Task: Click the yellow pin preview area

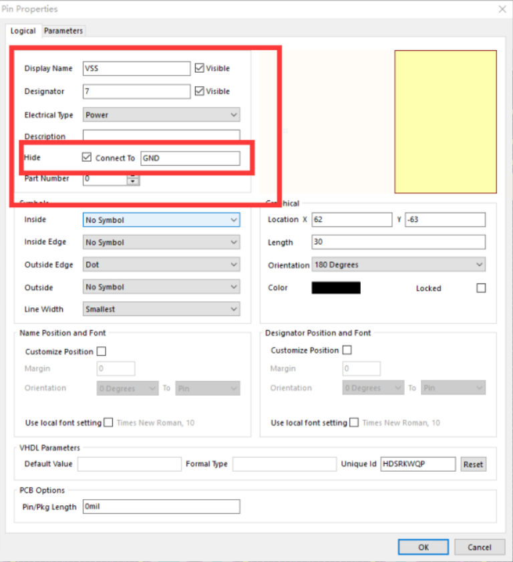Action: point(446,122)
